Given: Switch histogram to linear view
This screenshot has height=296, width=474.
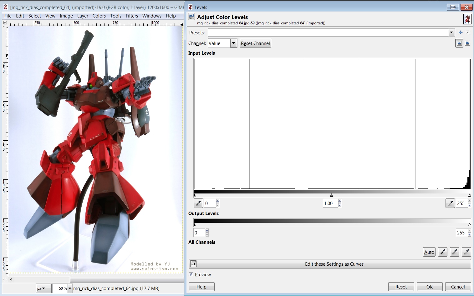Looking at the screenshot, I should pos(459,43).
